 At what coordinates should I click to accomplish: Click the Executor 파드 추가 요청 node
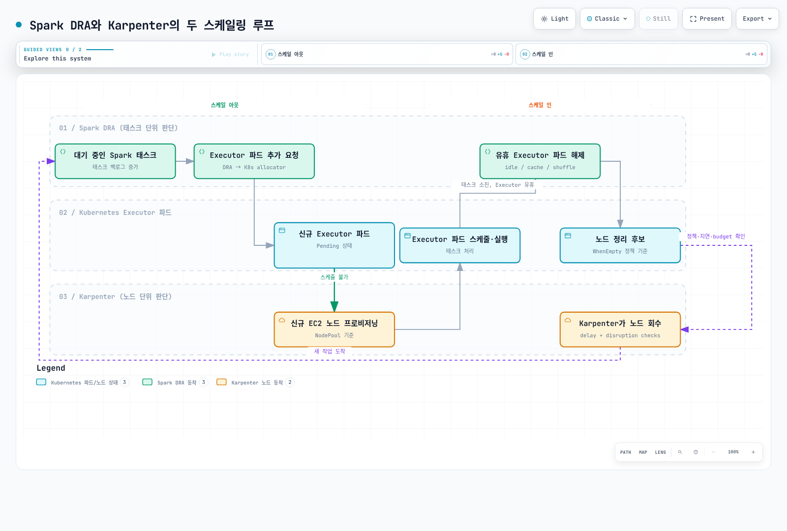click(x=254, y=161)
